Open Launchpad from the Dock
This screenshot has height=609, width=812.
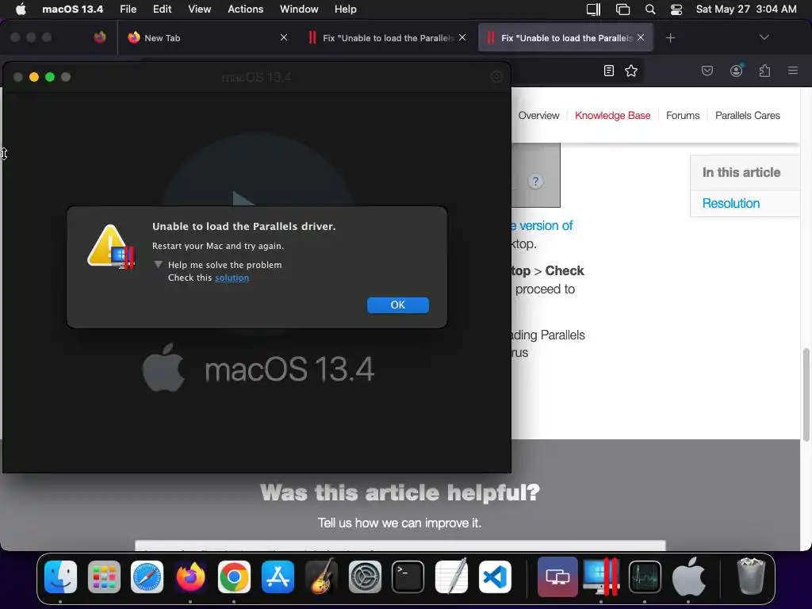[104, 577]
